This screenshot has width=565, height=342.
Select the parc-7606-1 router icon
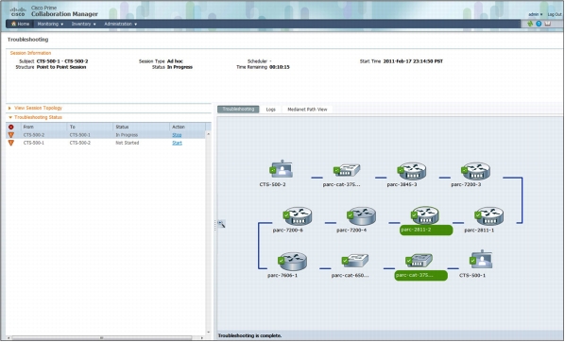(293, 262)
